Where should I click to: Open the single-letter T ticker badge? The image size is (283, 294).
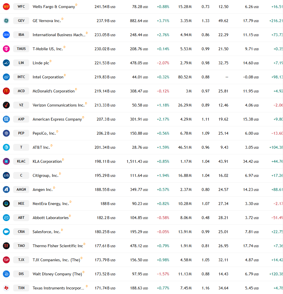21,147
